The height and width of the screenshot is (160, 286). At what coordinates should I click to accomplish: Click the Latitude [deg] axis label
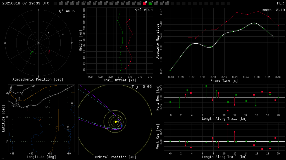pyautogui.click(x=3, y=118)
